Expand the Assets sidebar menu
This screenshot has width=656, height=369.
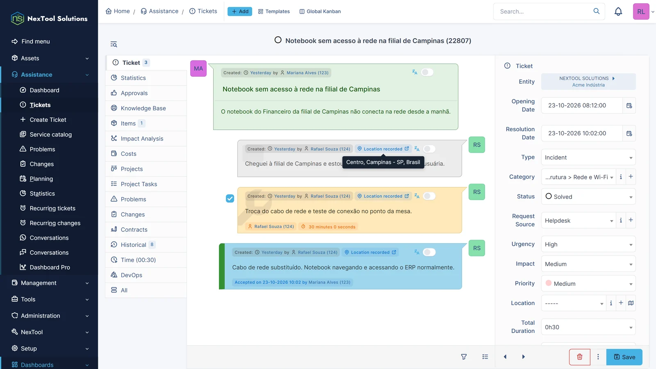(50, 58)
